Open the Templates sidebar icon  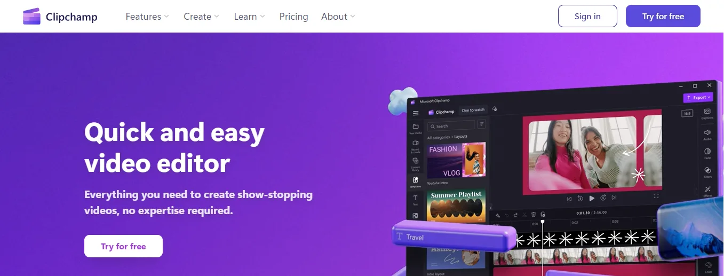point(416,180)
